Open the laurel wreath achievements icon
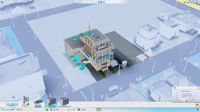Viewport: 200px width, 112px height. (188, 2)
